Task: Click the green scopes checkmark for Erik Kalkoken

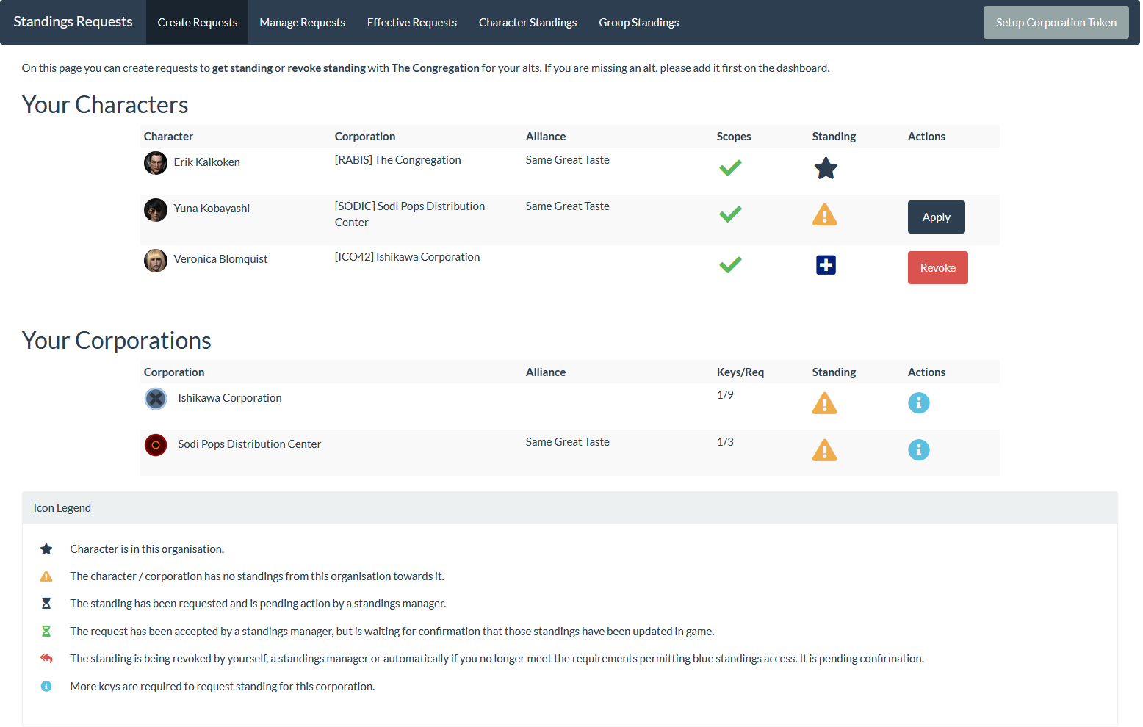Action: (730, 168)
